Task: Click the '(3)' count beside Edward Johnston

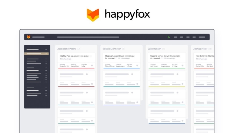Action: [123, 49]
